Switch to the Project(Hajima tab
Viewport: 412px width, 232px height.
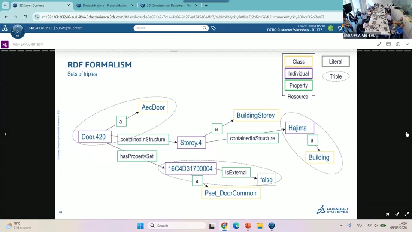[105, 5]
